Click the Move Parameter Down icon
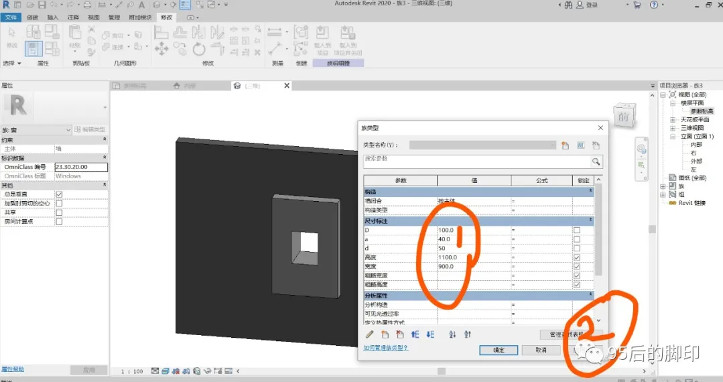 [x=431, y=334]
